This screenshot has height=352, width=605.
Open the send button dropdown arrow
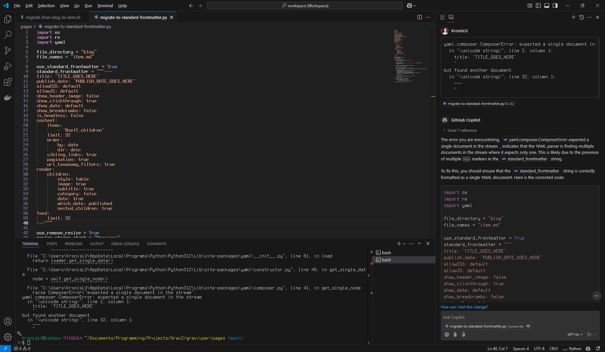click(595, 334)
